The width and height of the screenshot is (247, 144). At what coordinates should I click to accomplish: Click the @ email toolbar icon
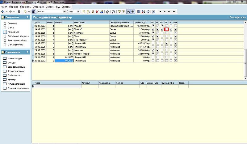107,12
